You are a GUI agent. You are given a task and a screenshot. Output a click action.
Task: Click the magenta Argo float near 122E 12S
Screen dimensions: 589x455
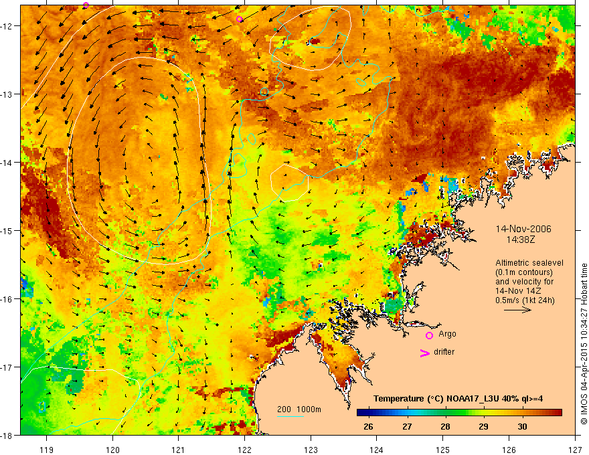click(x=240, y=19)
